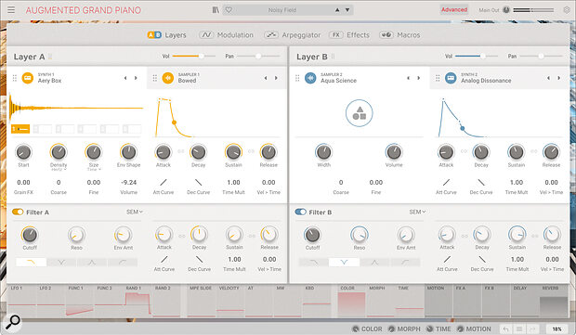
Task: Open the settings gear icon
Action: tap(567, 10)
